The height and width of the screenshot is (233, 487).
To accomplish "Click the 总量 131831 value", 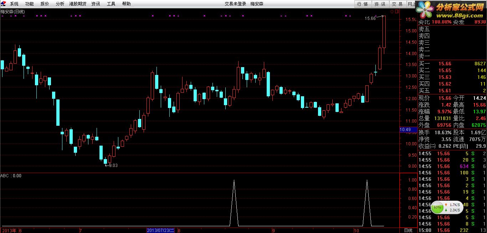I will pyautogui.click(x=442, y=118).
